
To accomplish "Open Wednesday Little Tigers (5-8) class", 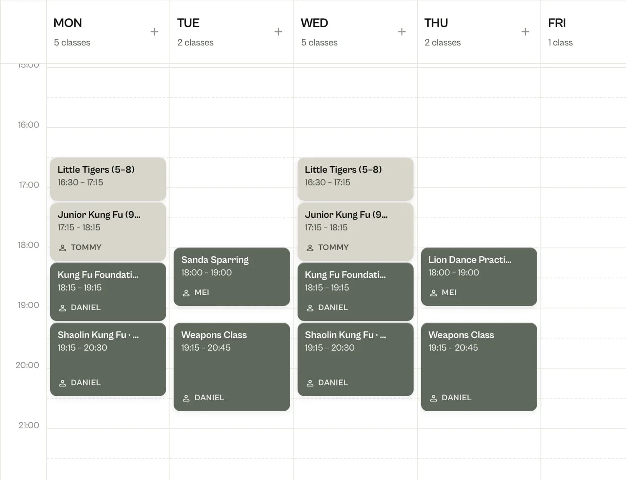I will (356, 179).
